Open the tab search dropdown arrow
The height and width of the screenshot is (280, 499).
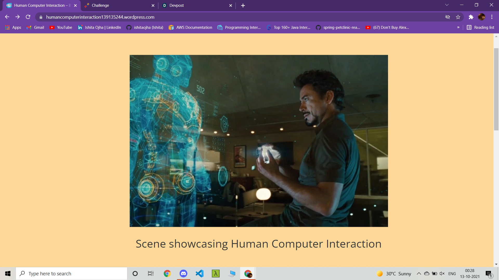(x=447, y=5)
